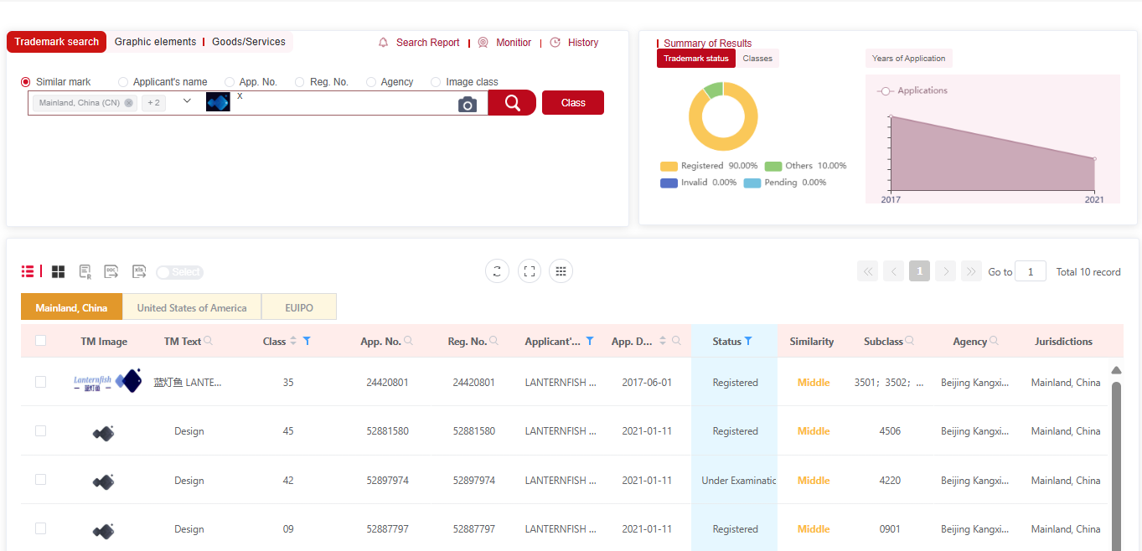The height and width of the screenshot is (551, 1142).
Task: Switch to grid view layout
Action: 58,271
